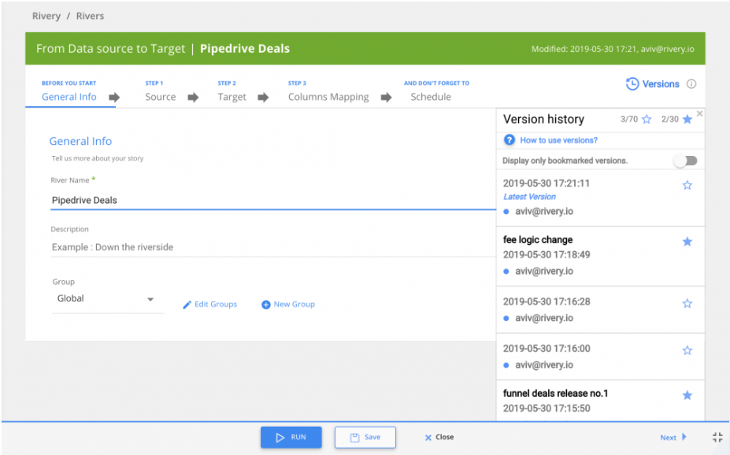
Task: Click Edit Groups link
Action: click(216, 305)
